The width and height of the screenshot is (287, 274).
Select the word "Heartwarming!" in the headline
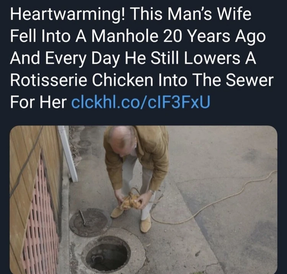click(x=68, y=15)
